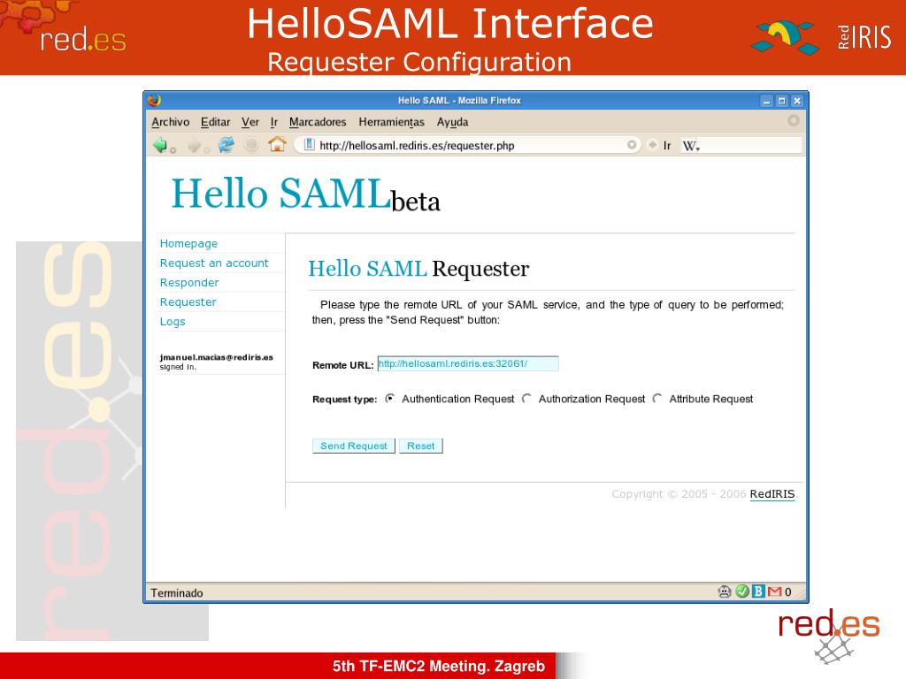Go to Home via house icon
Image resolution: width=906 pixels, height=679 pixels.
(x=277, y=145)
